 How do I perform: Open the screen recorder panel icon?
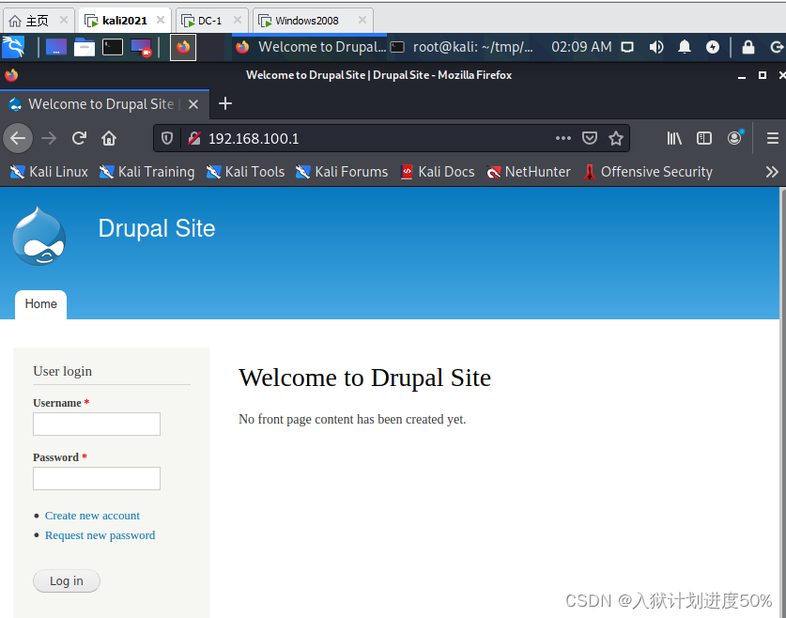click(x=141, y=48)
